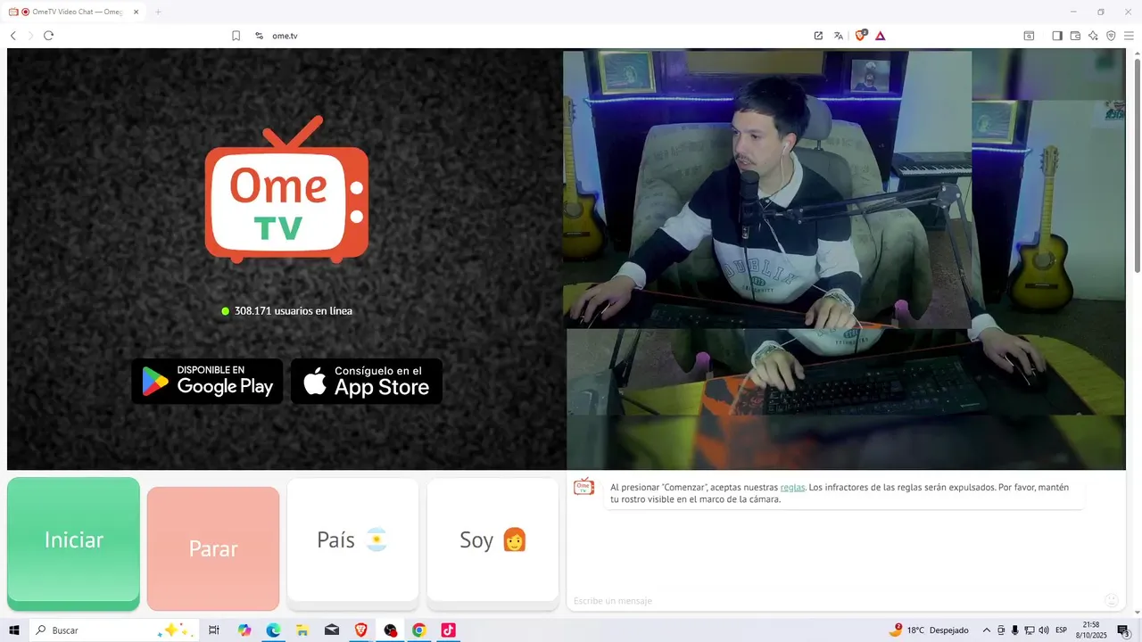Go back with the browser back arrow
The height and width of the screenshot is (642, 1142).
(x=13, y=36)
